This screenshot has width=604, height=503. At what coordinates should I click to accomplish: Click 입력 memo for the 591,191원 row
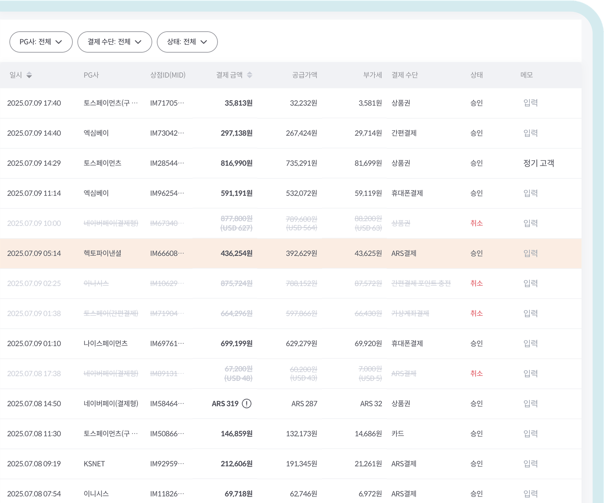pyautogui.click(x=530, y=193)
